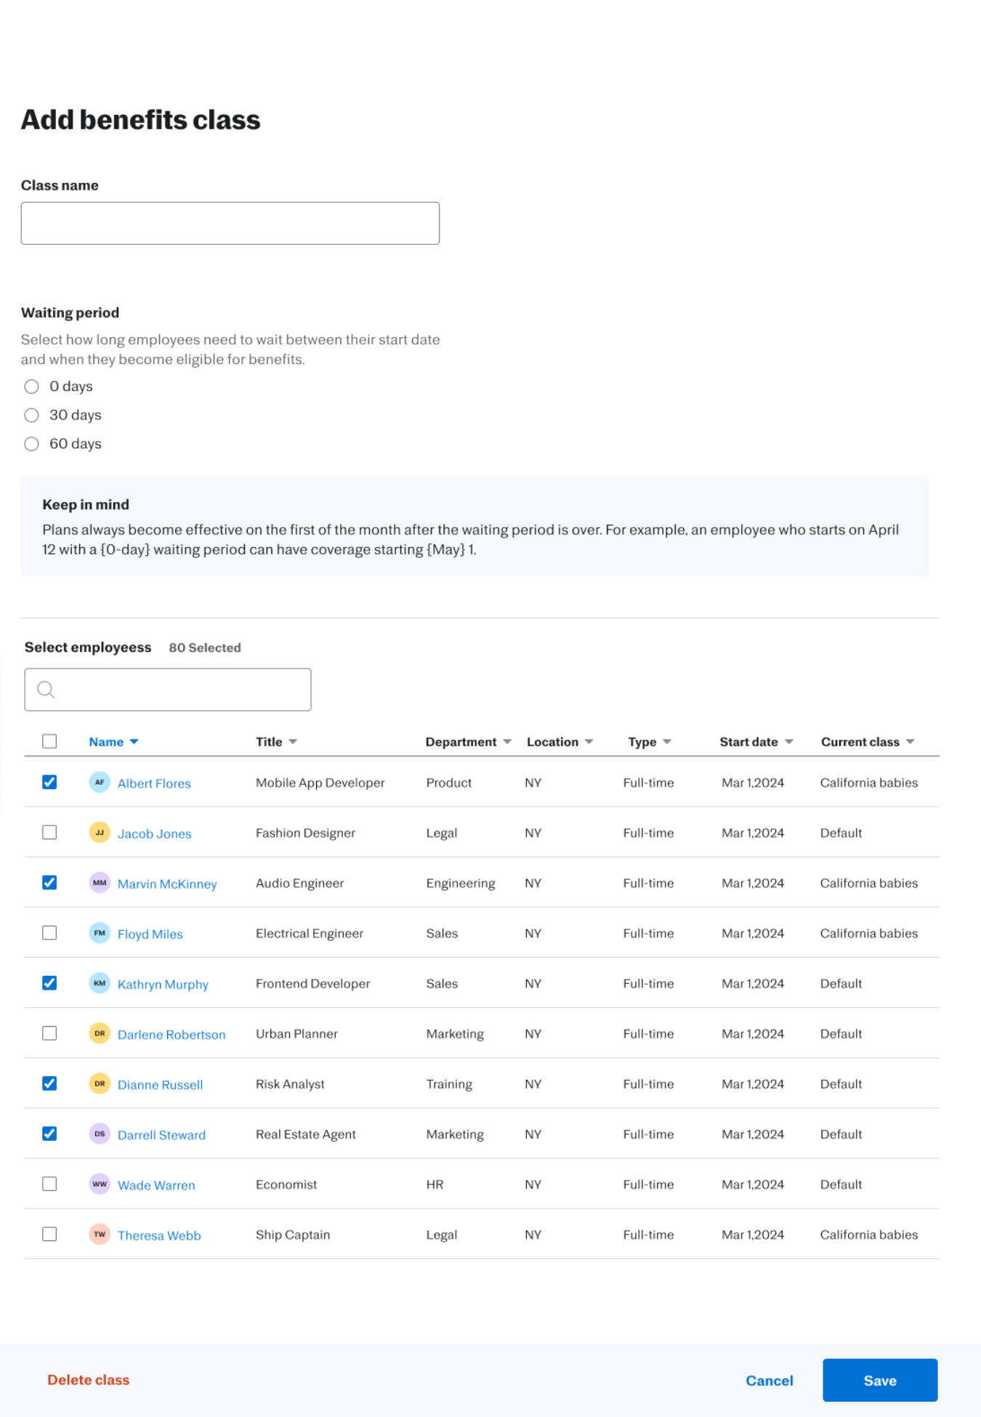
Task: Click the Cancel button
Action: tap(769, 1381)
